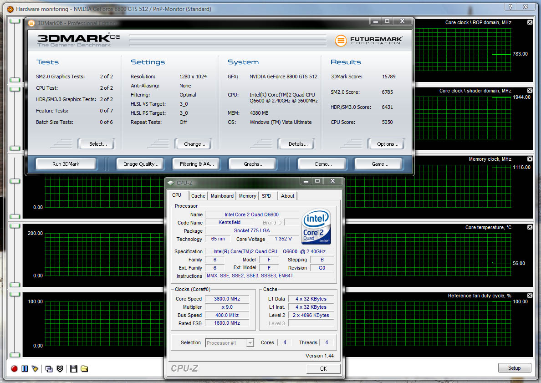Click the orange 3DMark06 title bar icon
This screenshot has width=541, height=383.
pos(31,23)
